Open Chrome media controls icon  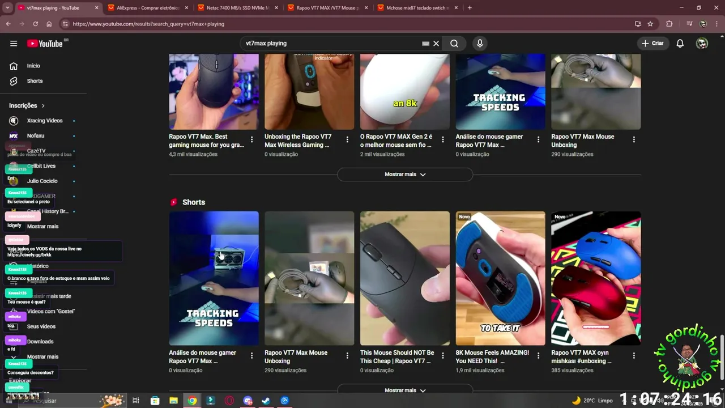point(689,24)
